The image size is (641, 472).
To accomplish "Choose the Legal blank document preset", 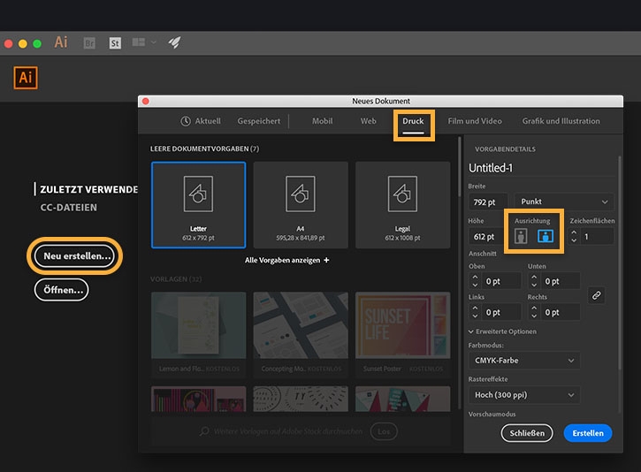I will (402, 205).
